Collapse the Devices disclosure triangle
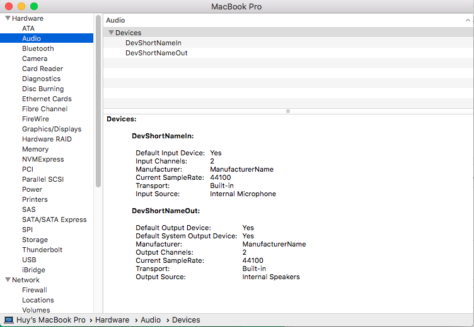The width and height of the screenshot is (474, 327). [111, 33]
